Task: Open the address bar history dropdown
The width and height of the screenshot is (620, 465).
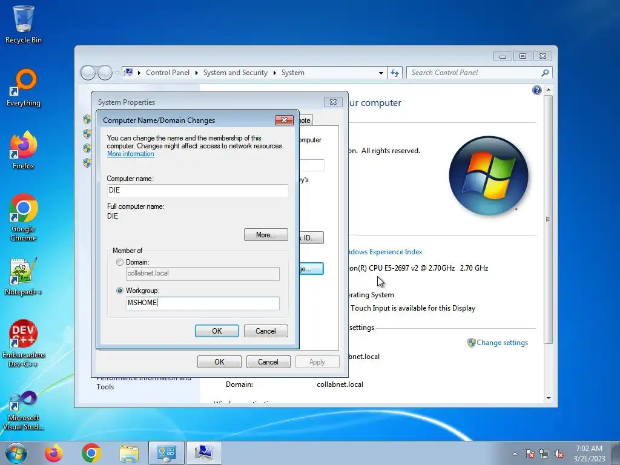Action: pyautogui.click(x=381, y=73)
